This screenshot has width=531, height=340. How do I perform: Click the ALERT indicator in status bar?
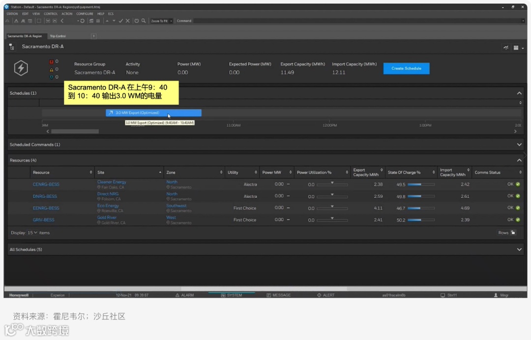pos(326,295)
